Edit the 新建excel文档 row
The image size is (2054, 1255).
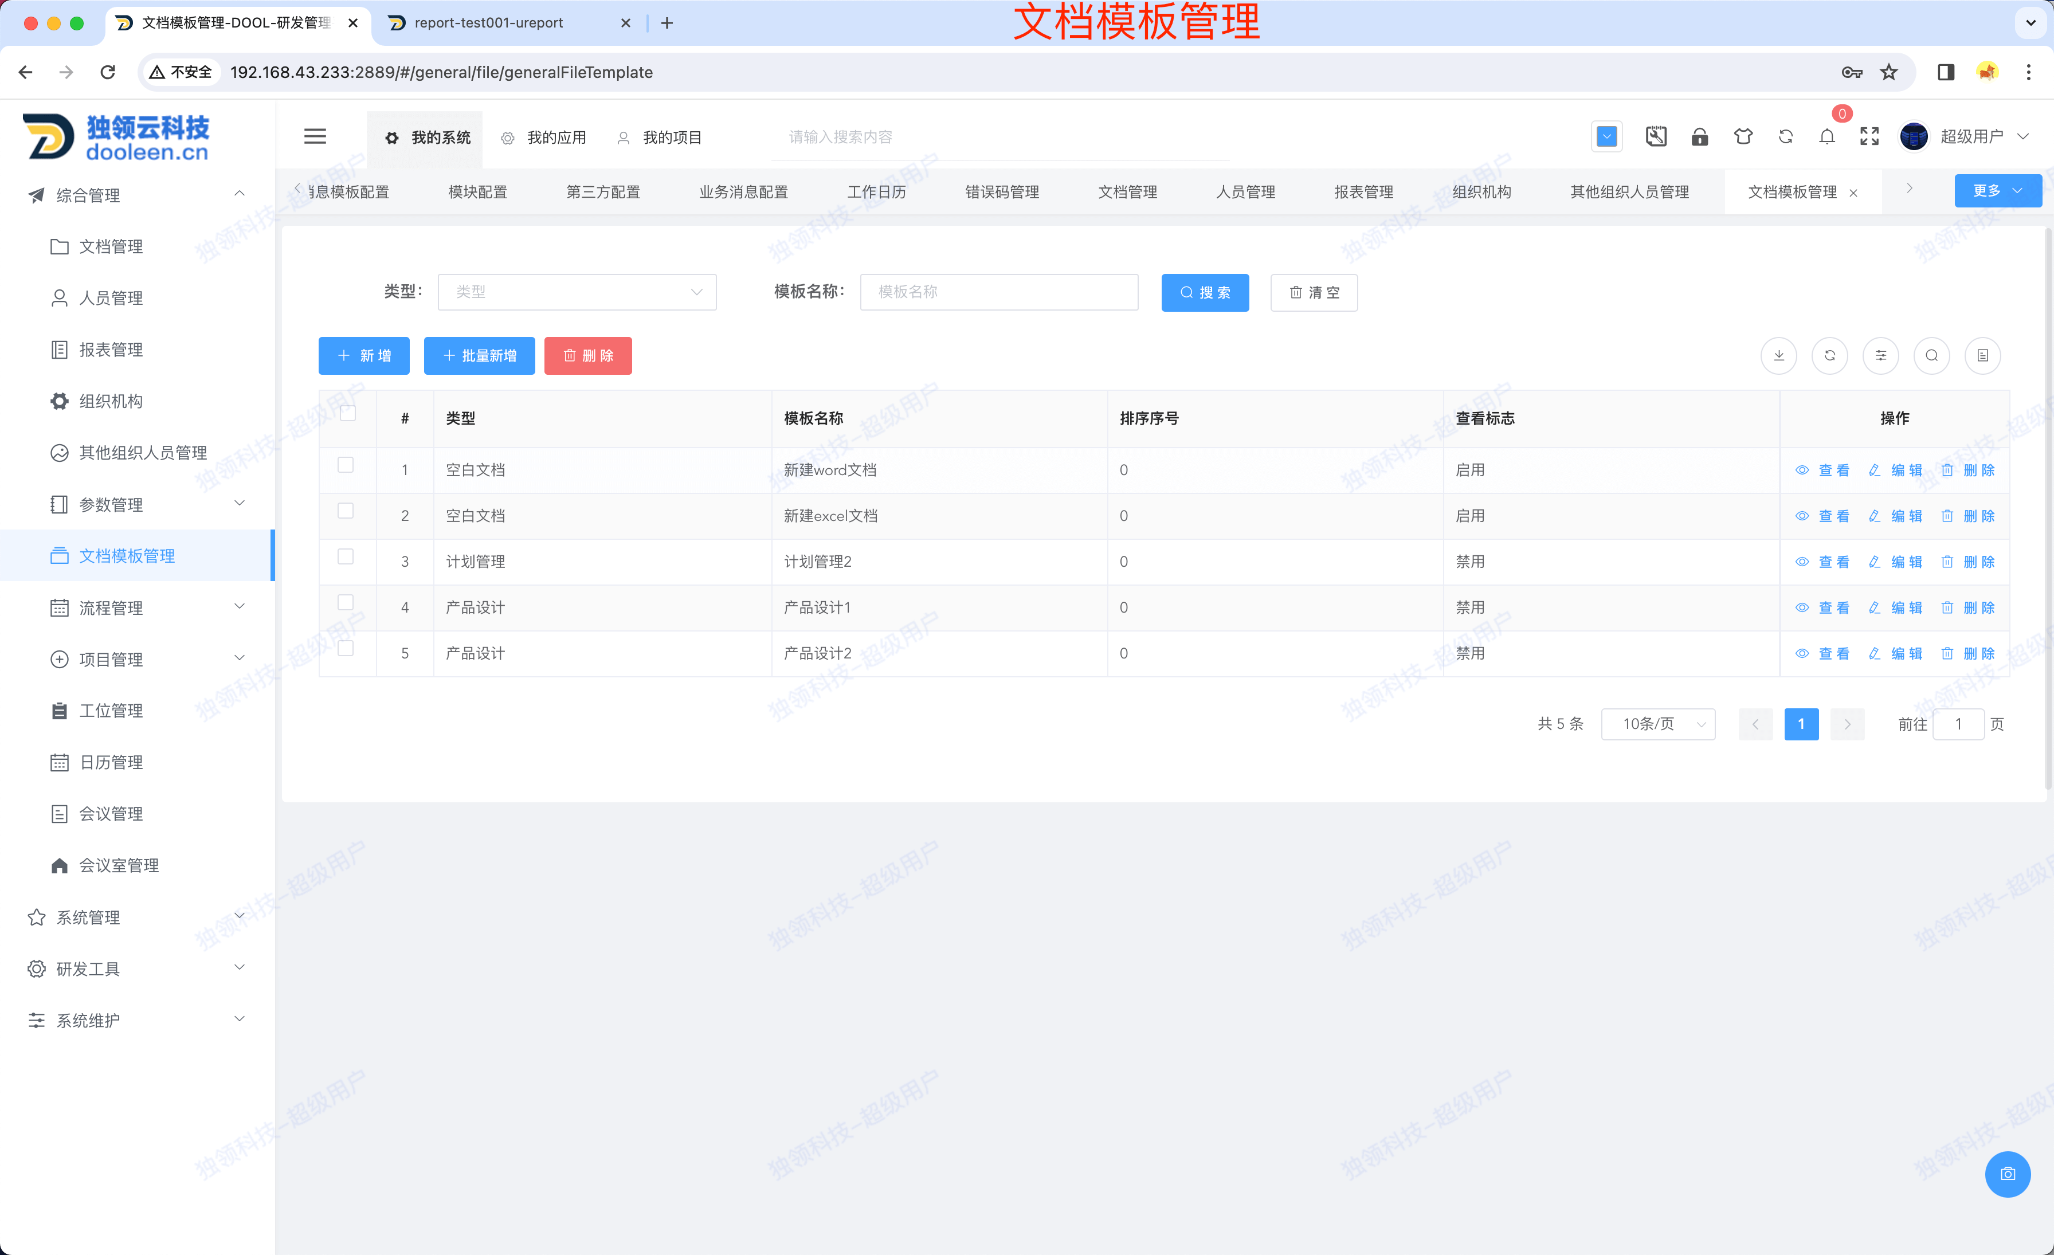click(x=1896, y=517)
